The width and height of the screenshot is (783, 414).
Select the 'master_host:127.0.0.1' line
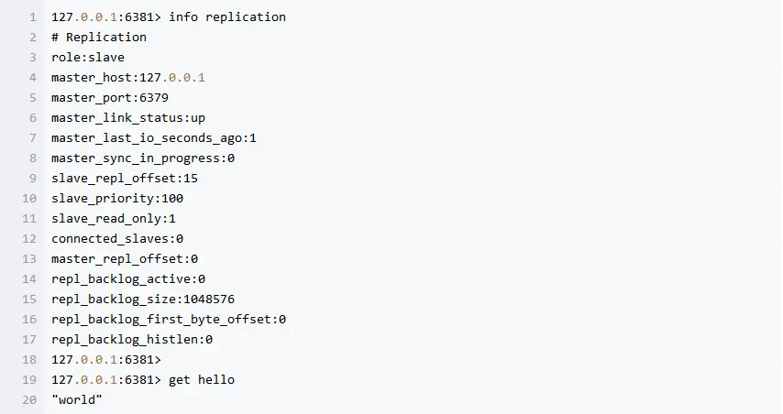[128, 78]
